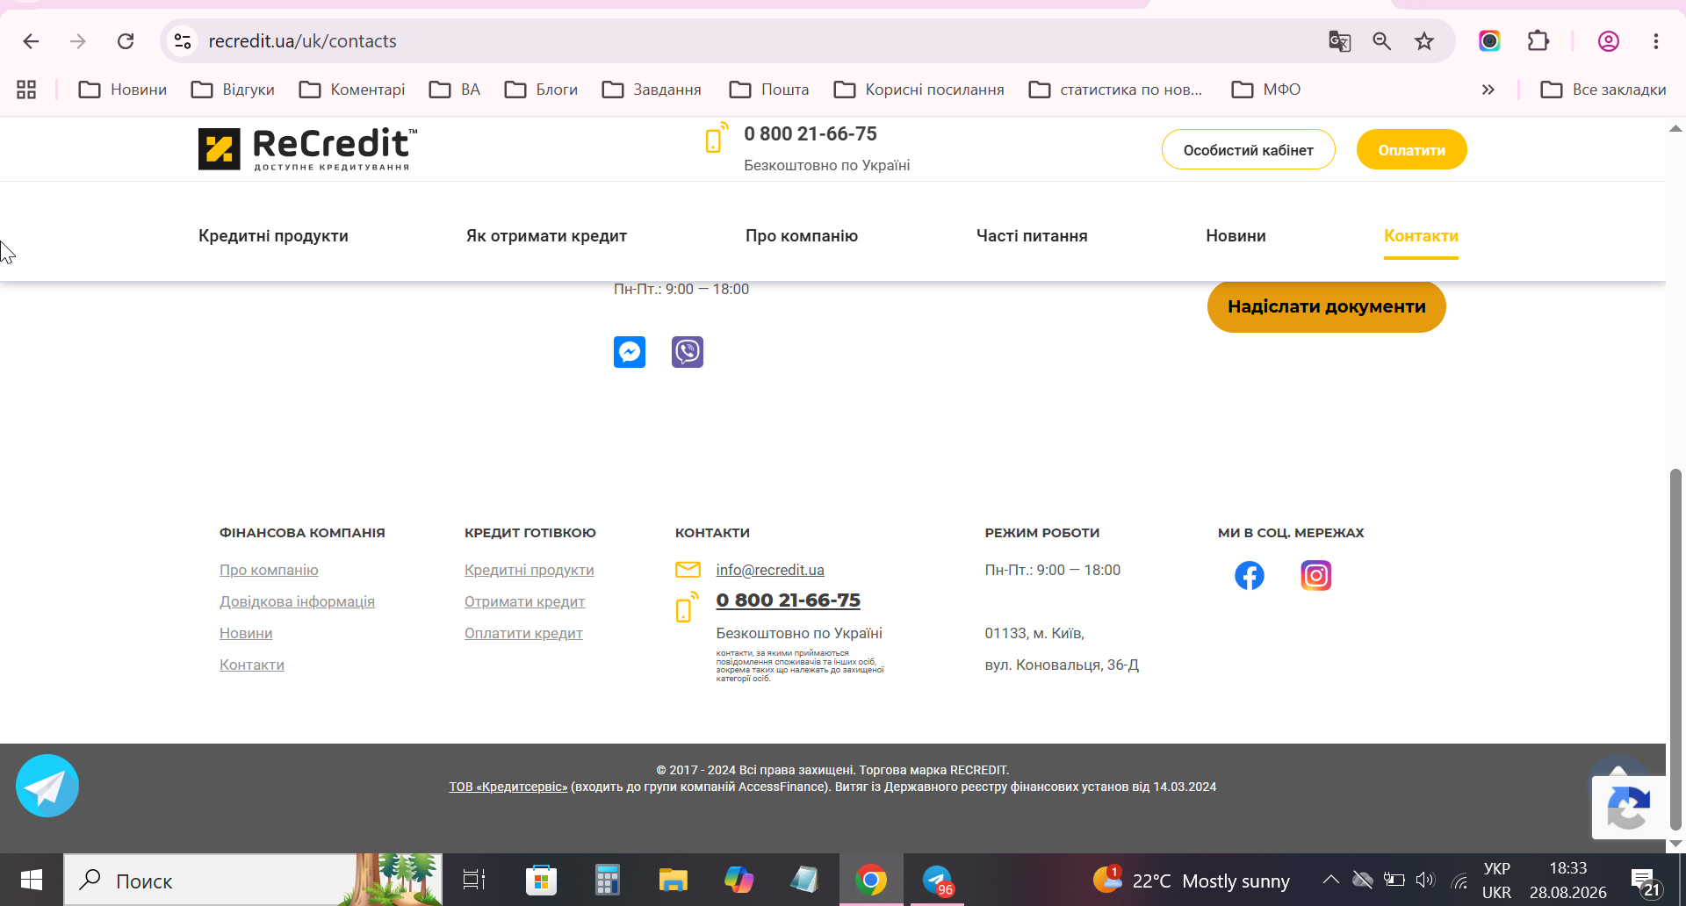Open the info@recredit.ua email link

(770, 570)
